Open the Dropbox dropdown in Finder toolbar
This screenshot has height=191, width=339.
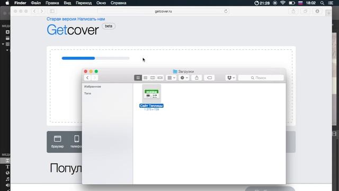[x=231, y=78]
